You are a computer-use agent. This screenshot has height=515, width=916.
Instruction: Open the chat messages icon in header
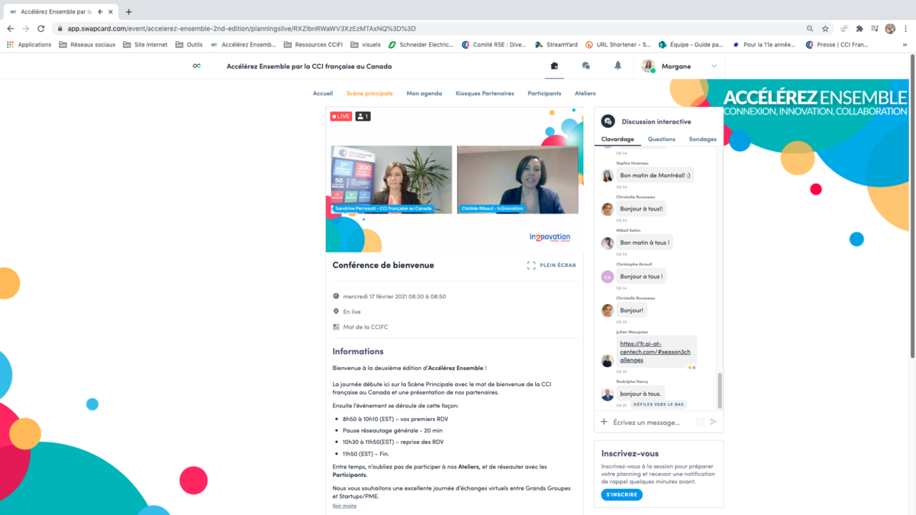coord(585,66)
